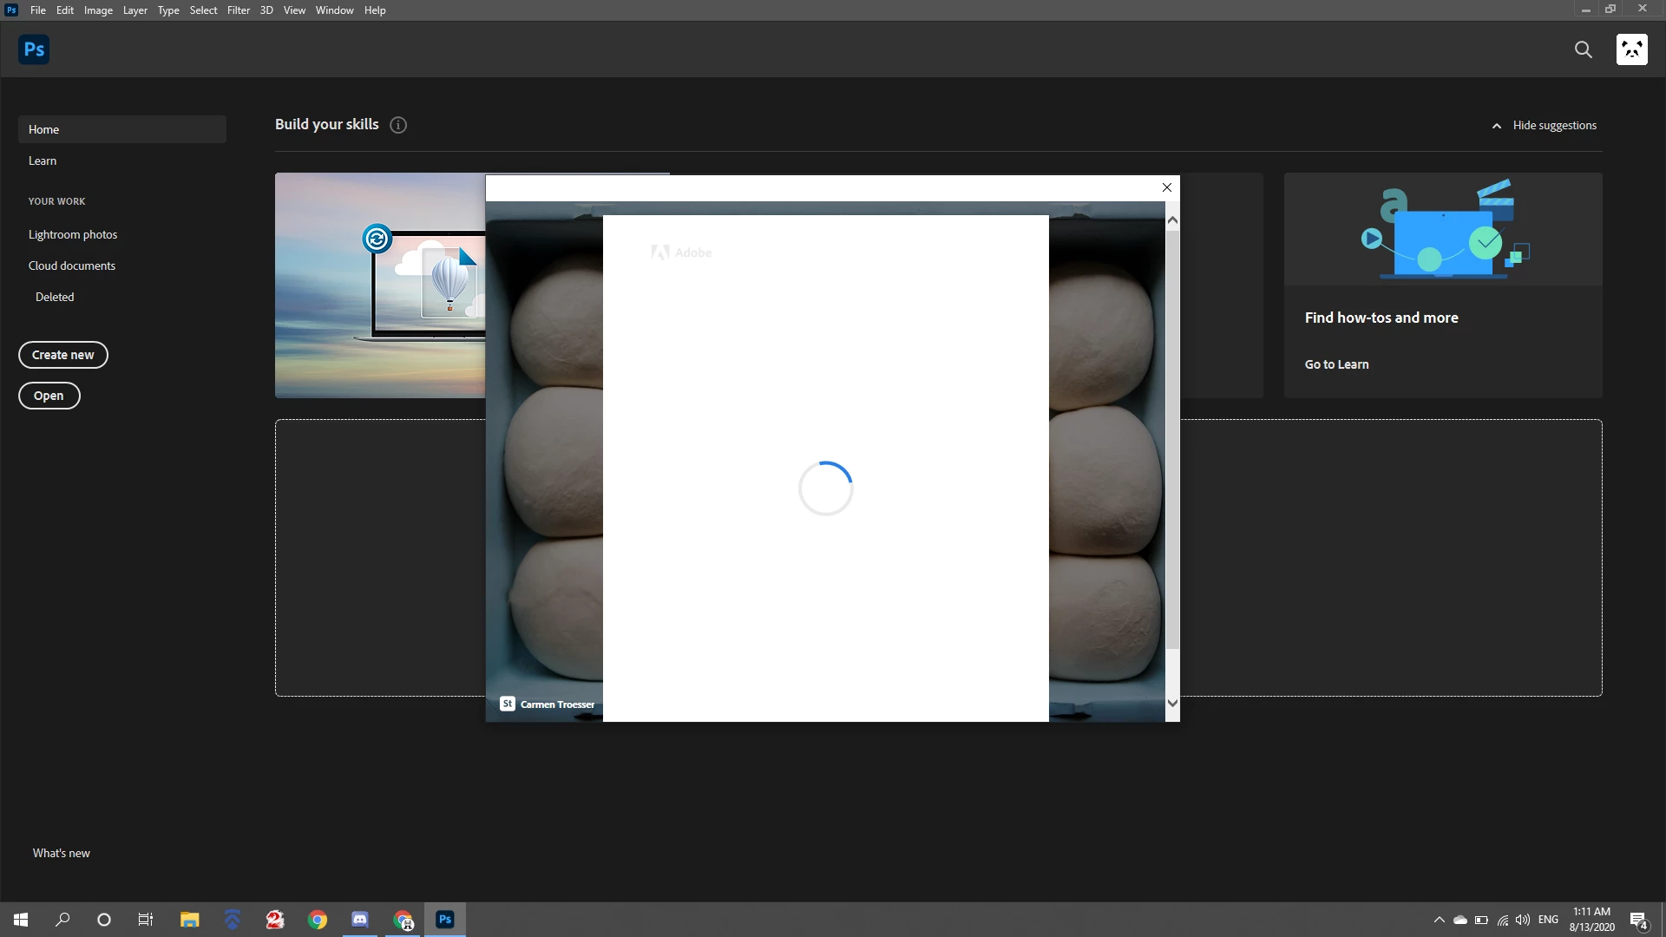Open the Window menu
Image resolution: width=1666 pixels, height=937 pixels.
[x=334, y=10]
